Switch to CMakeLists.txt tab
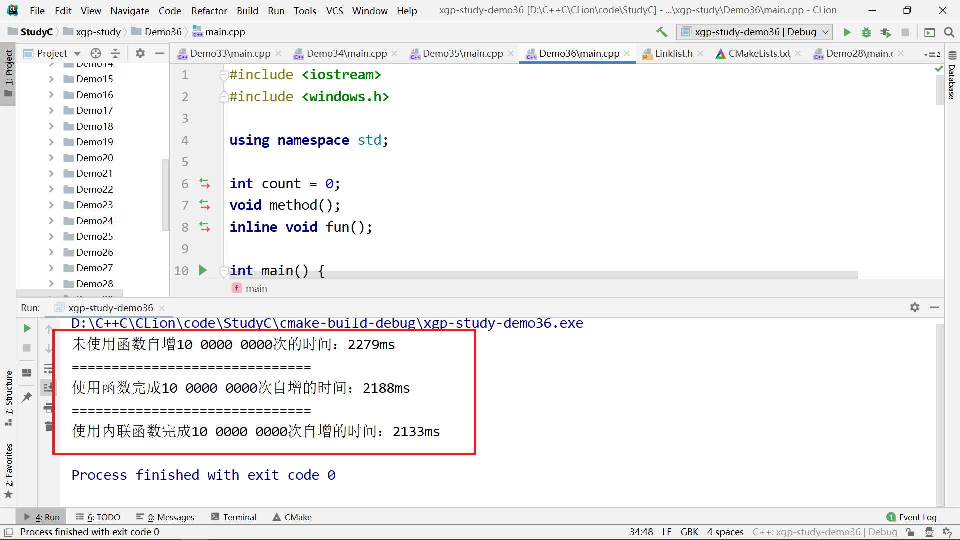Viewport: 960px width, 540px height. tap(759, 53)
